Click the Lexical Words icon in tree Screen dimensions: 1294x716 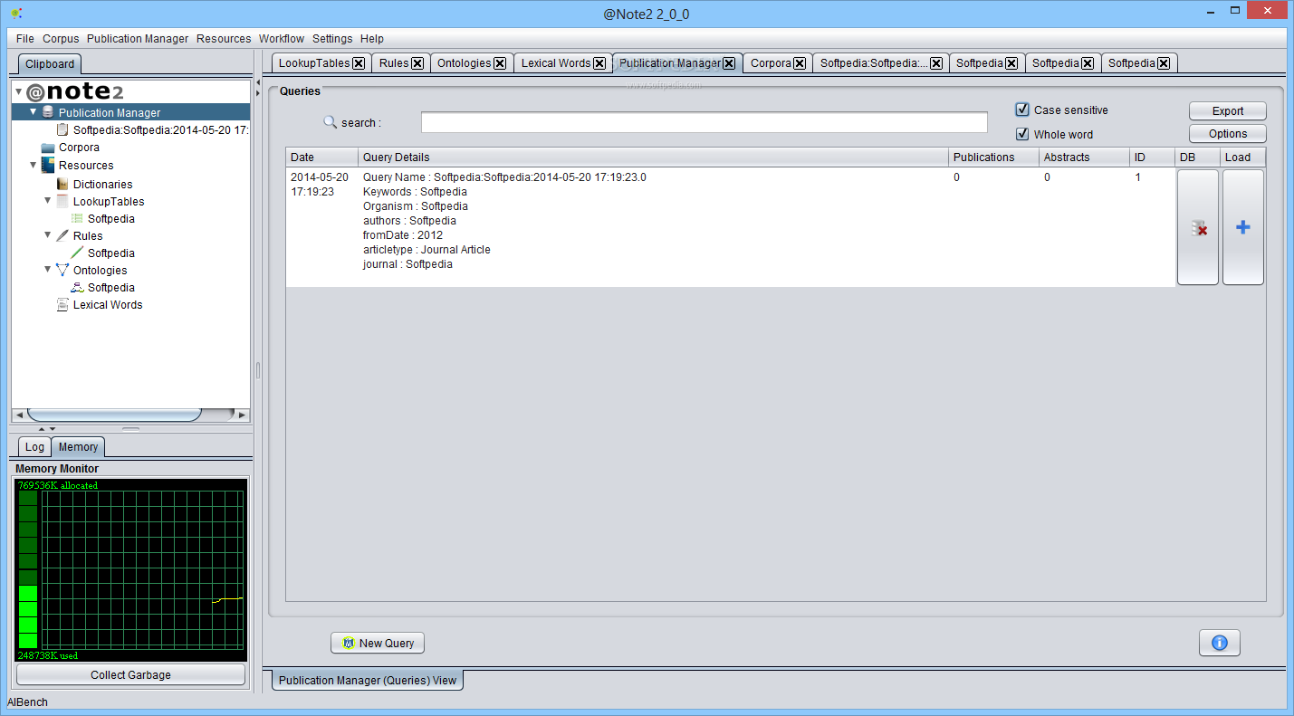point(62,304)
